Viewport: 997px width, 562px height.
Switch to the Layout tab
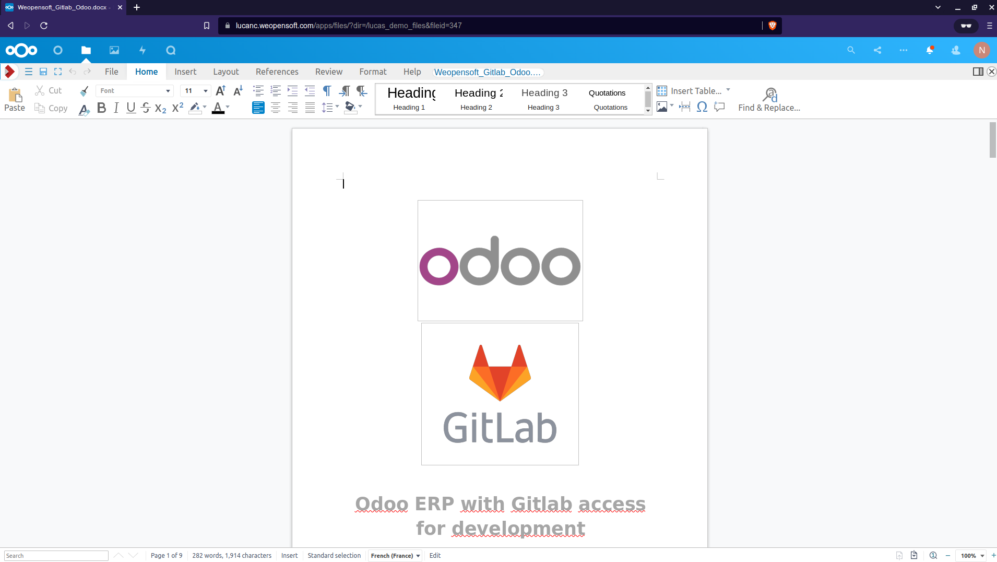click(x=226, y=72)
